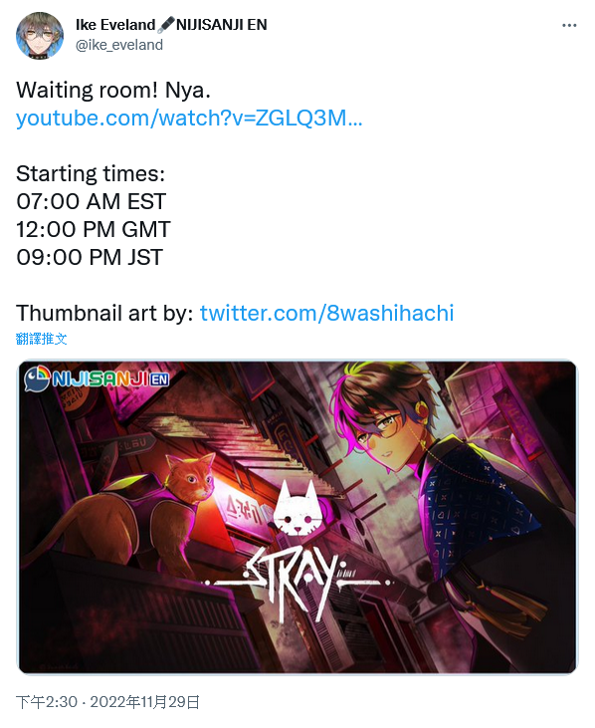Open the Ike Eveland display name
This screenshot has height=728, width=595.
pyautogui.click(x=115, y=25)
